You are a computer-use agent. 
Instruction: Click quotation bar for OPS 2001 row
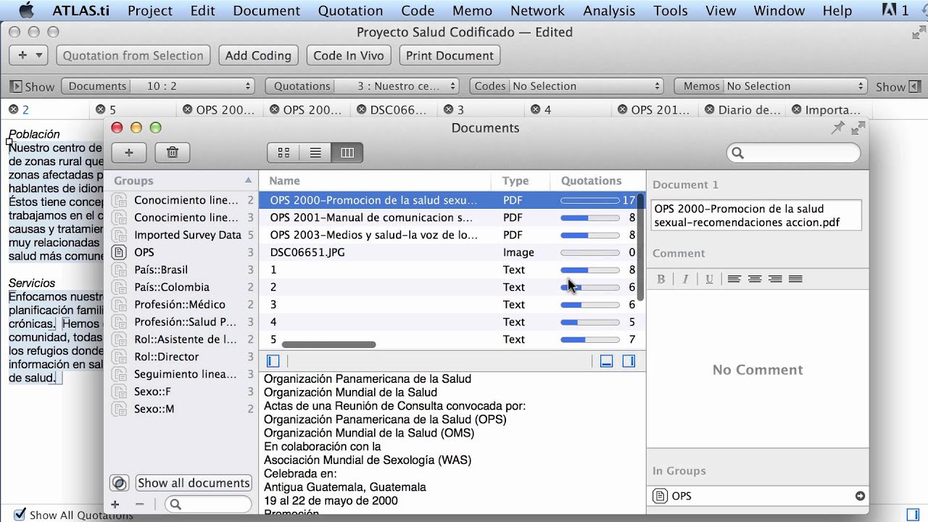(x=590, y=217)
